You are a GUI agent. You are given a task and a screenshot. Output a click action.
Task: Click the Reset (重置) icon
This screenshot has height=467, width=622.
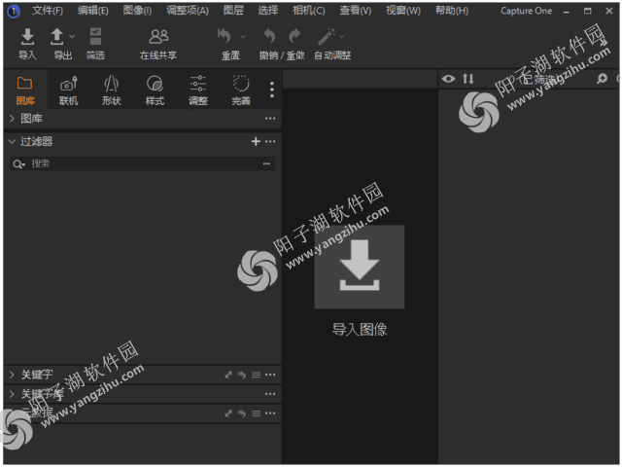pos(225,36)
